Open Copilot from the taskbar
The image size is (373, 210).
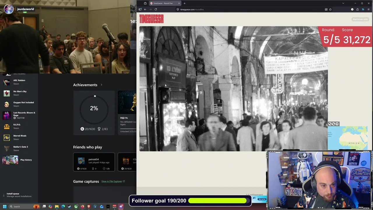click(50, 206)
